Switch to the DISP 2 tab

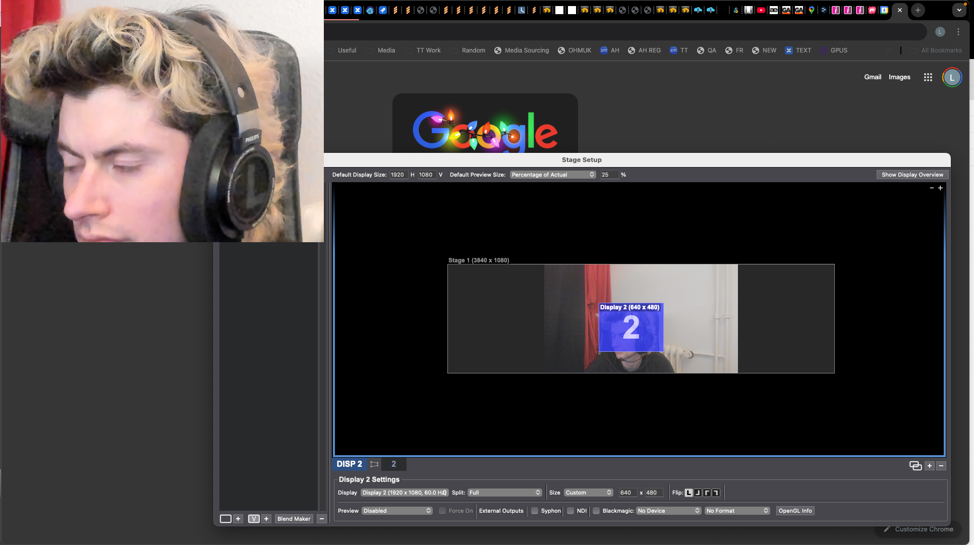point(349,464)
